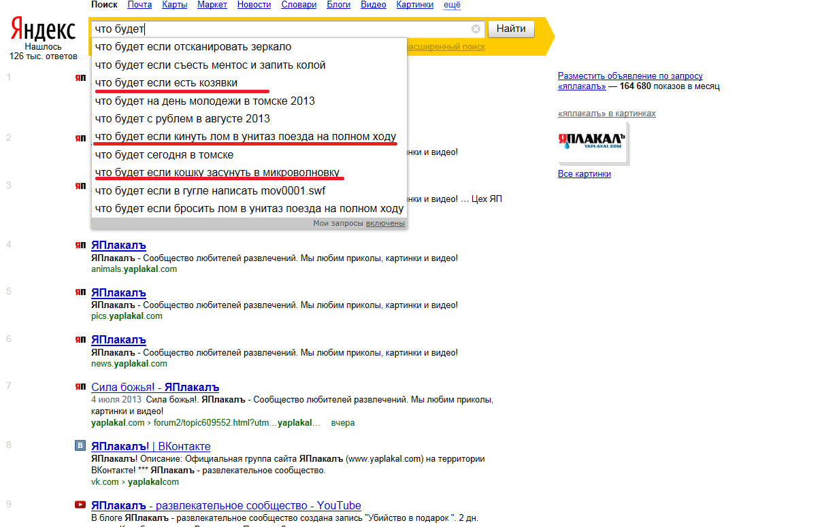Open ЯПлакалъ result for pics.yaplakal.com
This screenshot has width=826, height=527.
[118, 292]
